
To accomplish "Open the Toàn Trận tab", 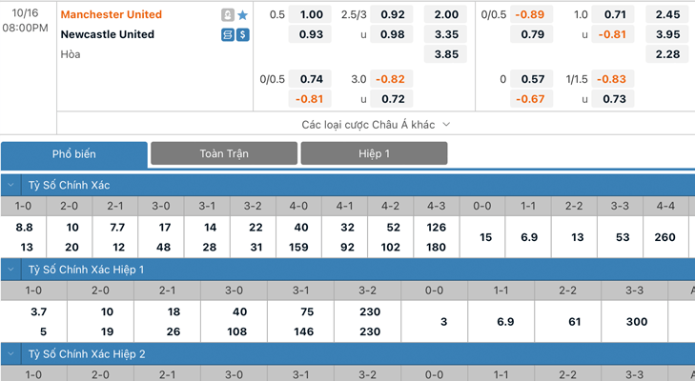I will (224, 153).
